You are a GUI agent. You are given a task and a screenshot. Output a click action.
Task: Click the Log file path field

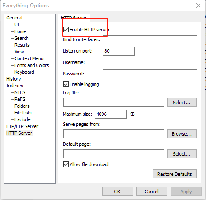[x=114, y=103]
